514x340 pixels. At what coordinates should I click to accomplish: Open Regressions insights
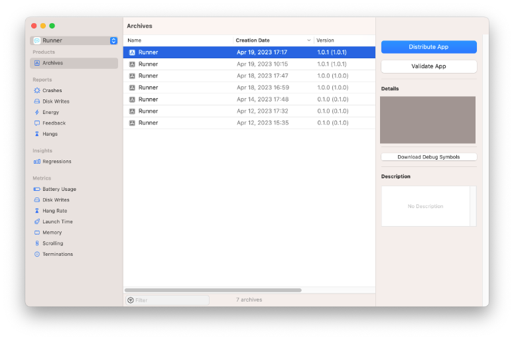pyautogui.click(x=56, y=162)
